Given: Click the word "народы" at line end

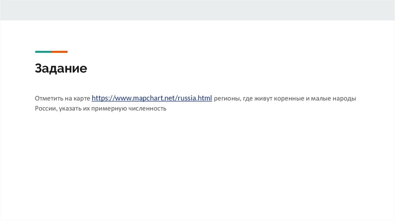Looking at the screenshot, I should (345, 99).
